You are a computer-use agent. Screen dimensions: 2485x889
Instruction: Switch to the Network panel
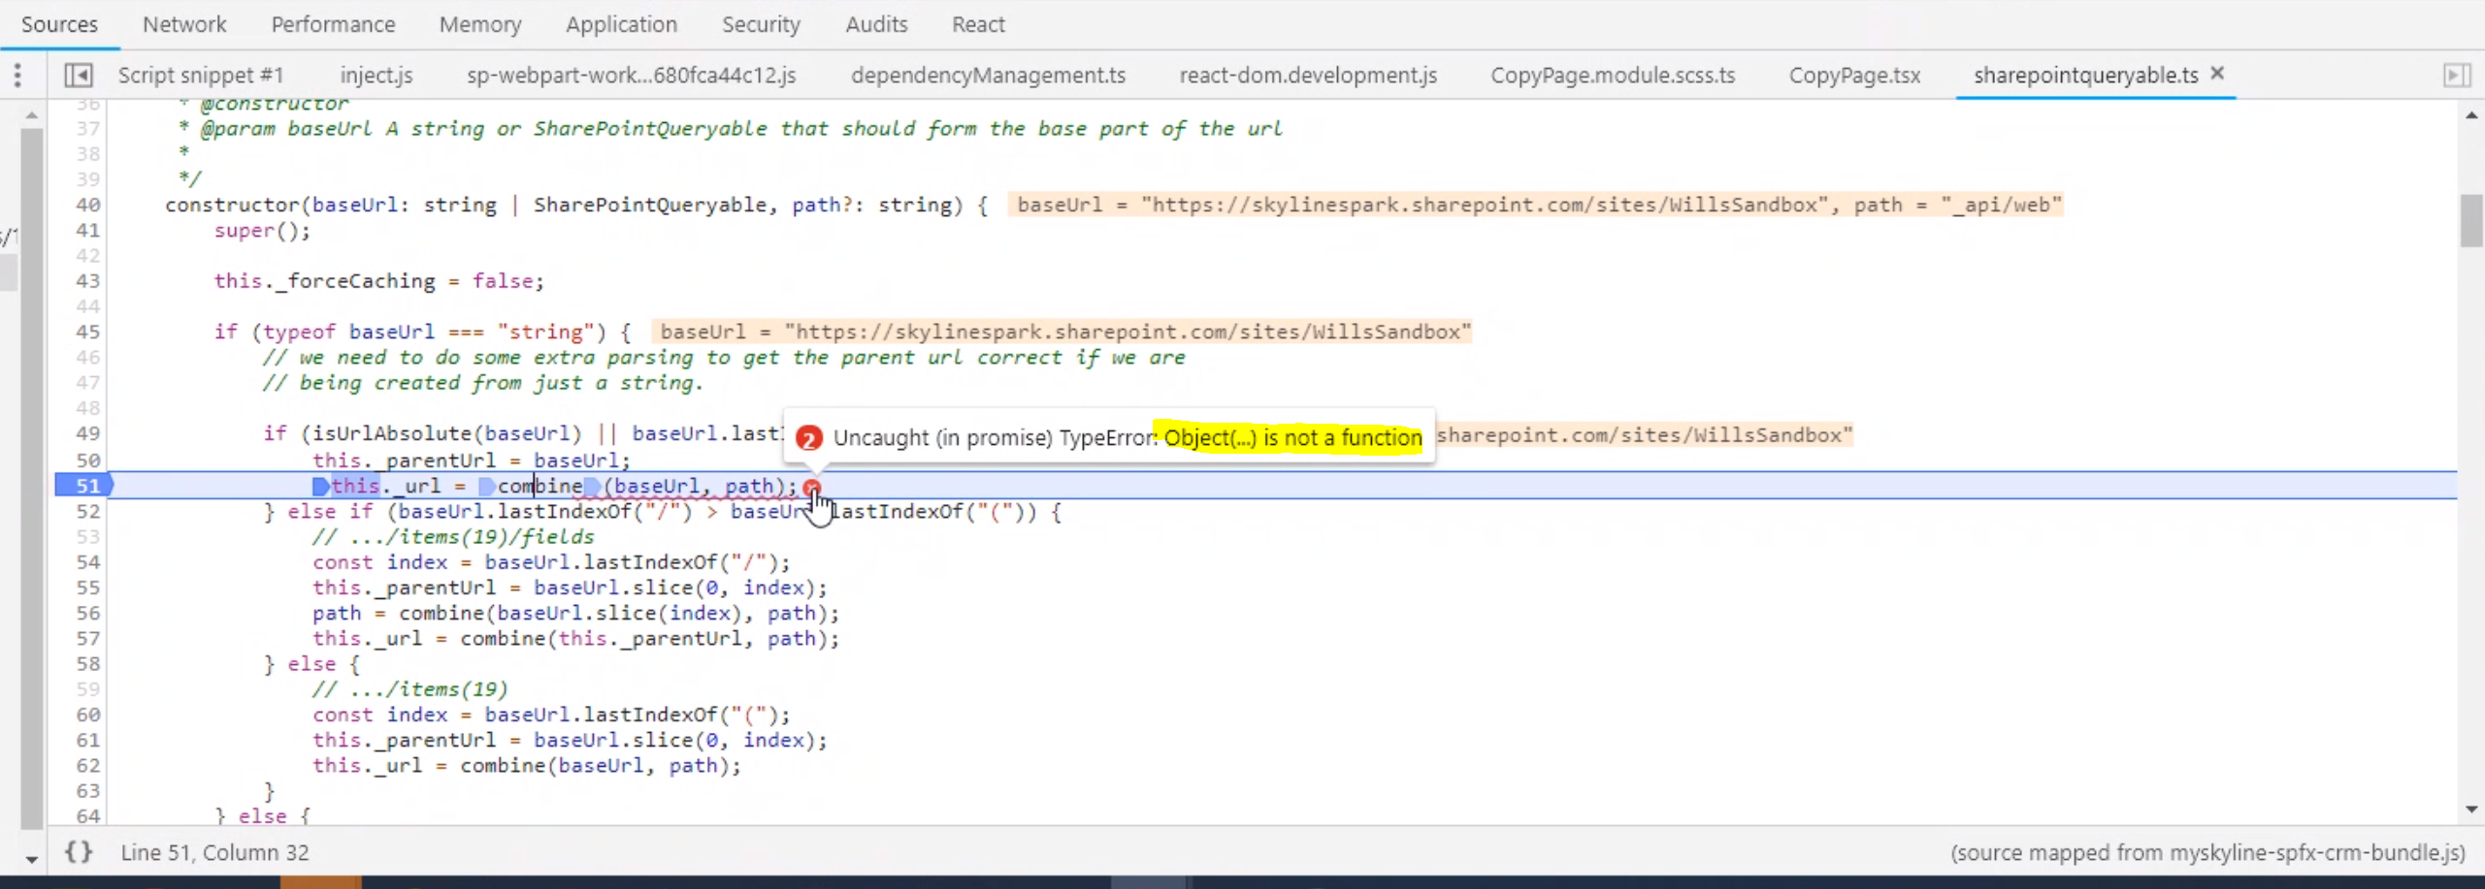[x=183, y=23]
